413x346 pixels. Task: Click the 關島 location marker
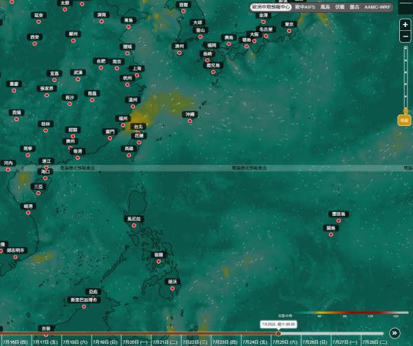point(331,235)
